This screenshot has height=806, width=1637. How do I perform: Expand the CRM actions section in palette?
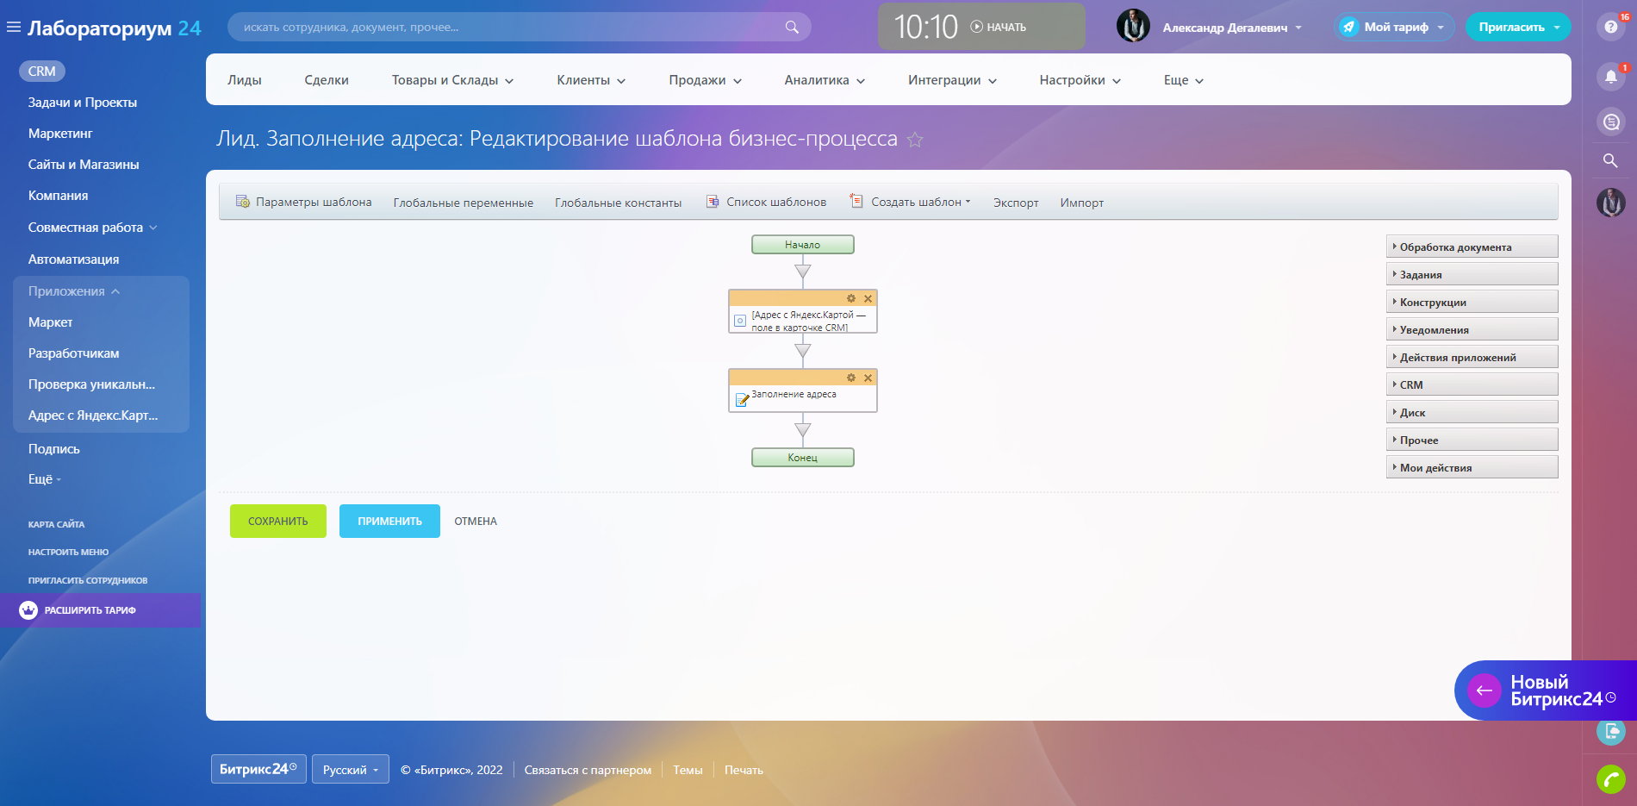[1472, 384]
